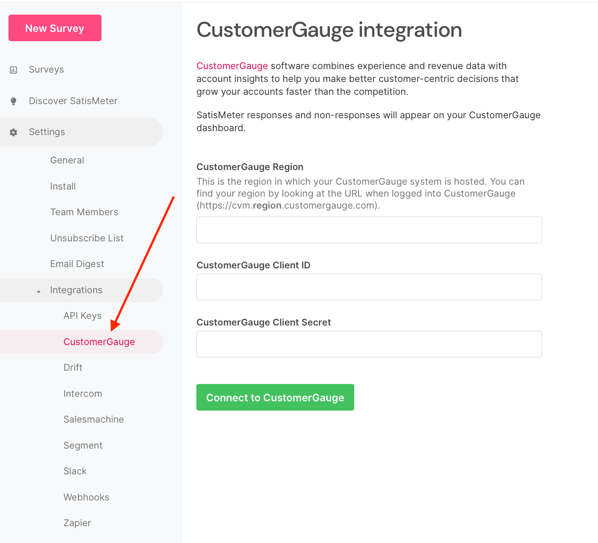The width and height of the screenshot is (598, 543).
Task: Open Email Digest settings
Action: (x=77, y=264)
